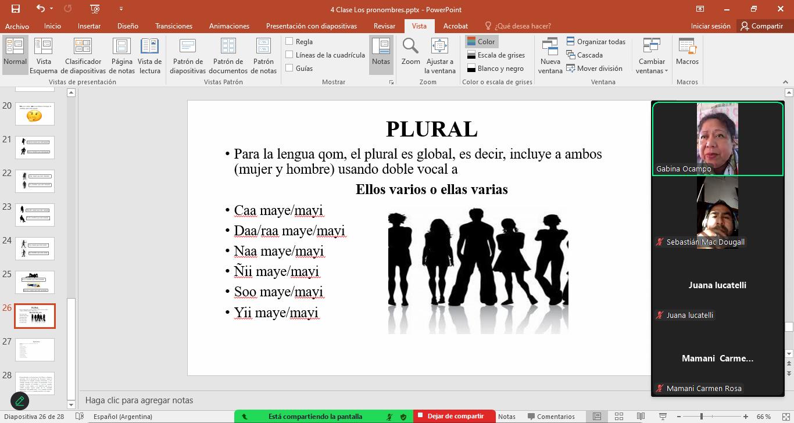This screenshot has width=794, height=423.
Task: Check Líneas de la cuadrícula
Action: click(289, 55)
